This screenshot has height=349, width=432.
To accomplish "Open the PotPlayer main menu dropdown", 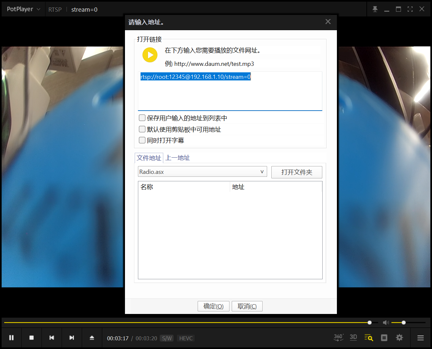I will pos(23,9).
